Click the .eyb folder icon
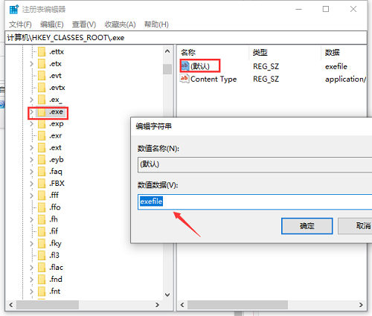Screen dimensions: 372x316 pos(42,160)
